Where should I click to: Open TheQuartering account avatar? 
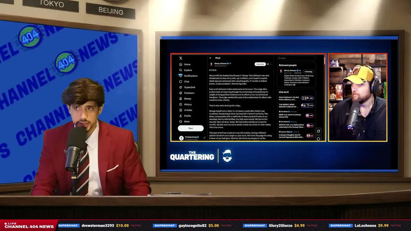click(181, 138)
